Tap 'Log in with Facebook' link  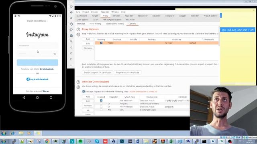coord(37,79)
